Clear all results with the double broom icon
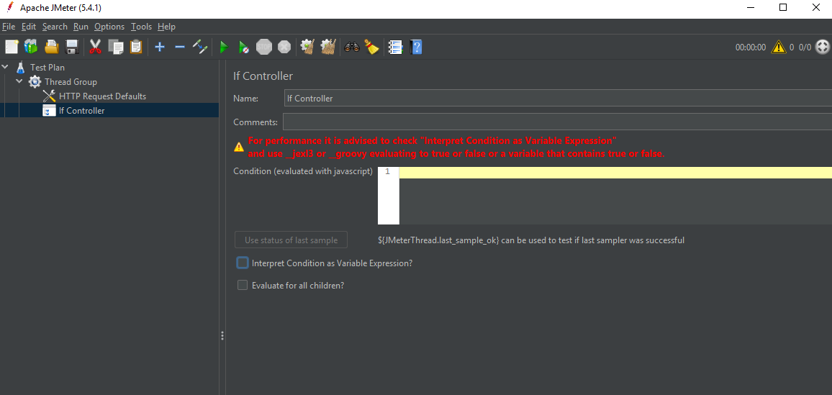The image size is (832, 395). 328,47
